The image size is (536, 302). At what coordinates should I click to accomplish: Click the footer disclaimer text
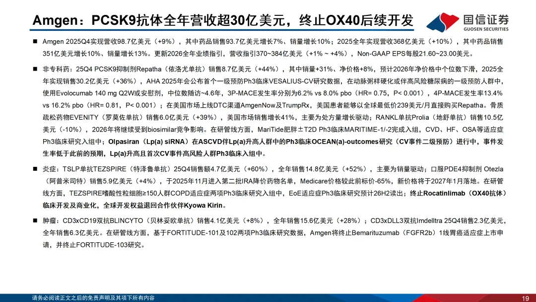(93, 298)
